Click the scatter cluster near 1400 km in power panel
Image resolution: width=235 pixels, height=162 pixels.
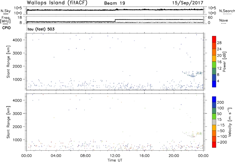pos(193,74)
